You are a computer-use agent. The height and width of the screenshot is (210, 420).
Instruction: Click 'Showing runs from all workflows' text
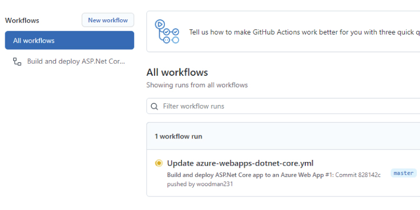[x=197, y=85]
